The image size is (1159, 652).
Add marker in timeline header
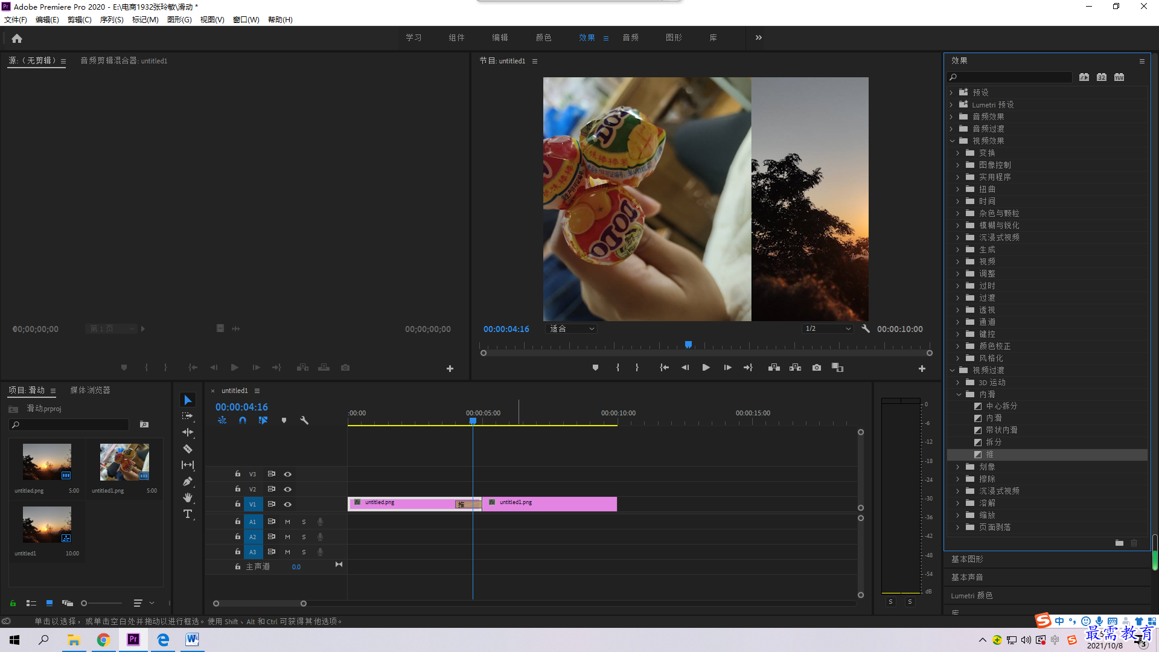[284, 420]
